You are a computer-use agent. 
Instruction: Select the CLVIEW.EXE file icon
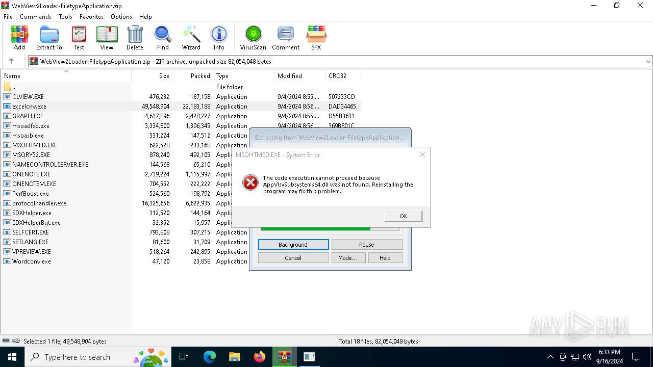click(x=7, y=97)
